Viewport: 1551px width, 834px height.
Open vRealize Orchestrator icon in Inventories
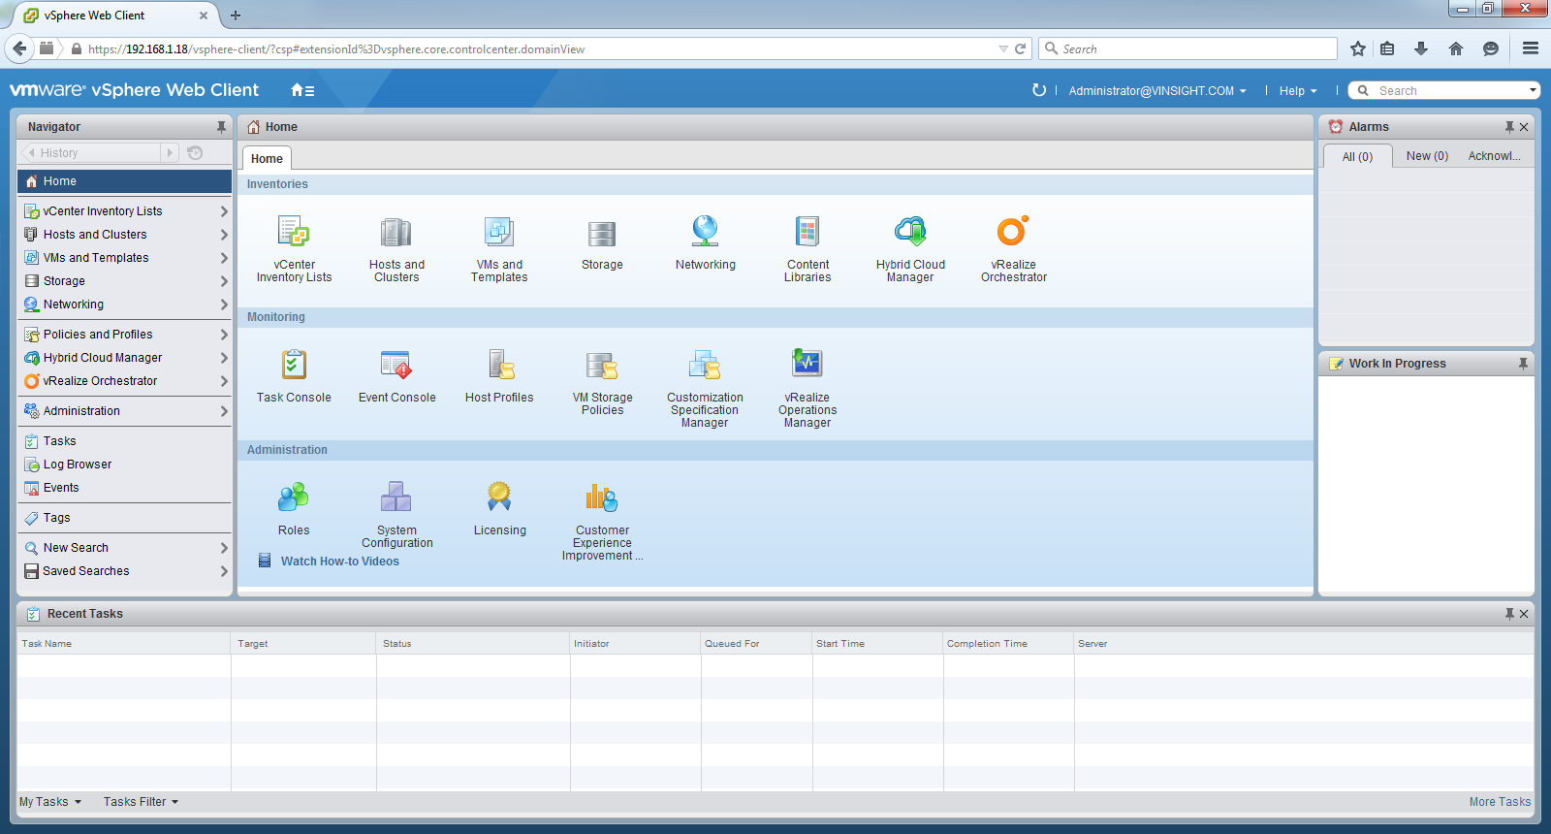click(x=1013, y=231)
